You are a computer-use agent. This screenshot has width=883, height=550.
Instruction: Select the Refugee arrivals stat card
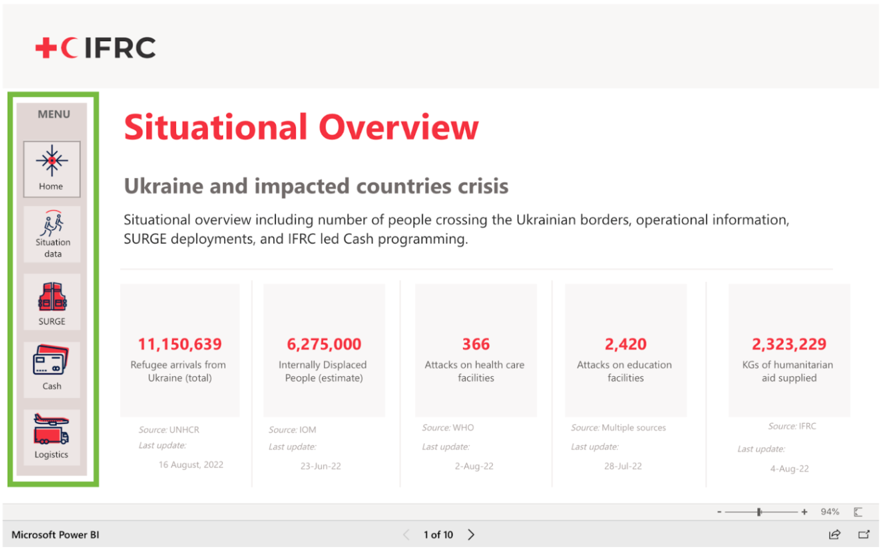coord(179,350)
